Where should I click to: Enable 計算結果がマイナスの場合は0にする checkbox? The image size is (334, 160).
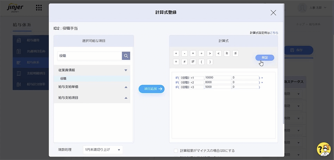[176, 151]
